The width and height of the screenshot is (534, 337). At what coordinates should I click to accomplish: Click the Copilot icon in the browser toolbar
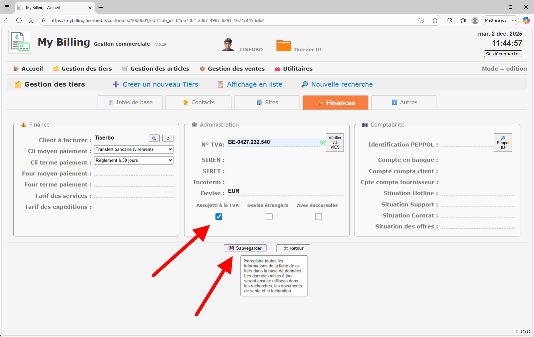click(x=526, y=20)
